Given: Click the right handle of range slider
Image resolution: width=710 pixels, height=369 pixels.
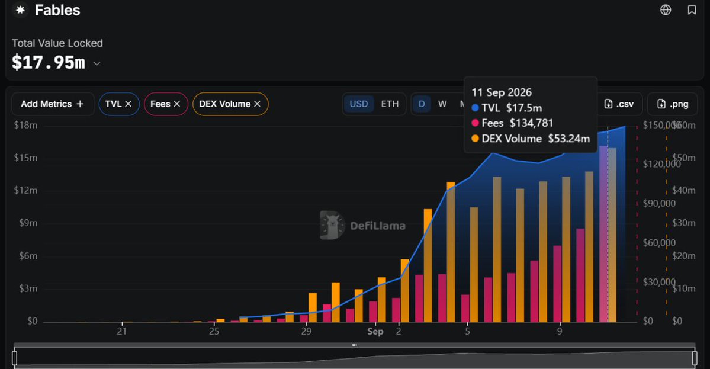Looking at the screenshot, I should coord(695,358).
